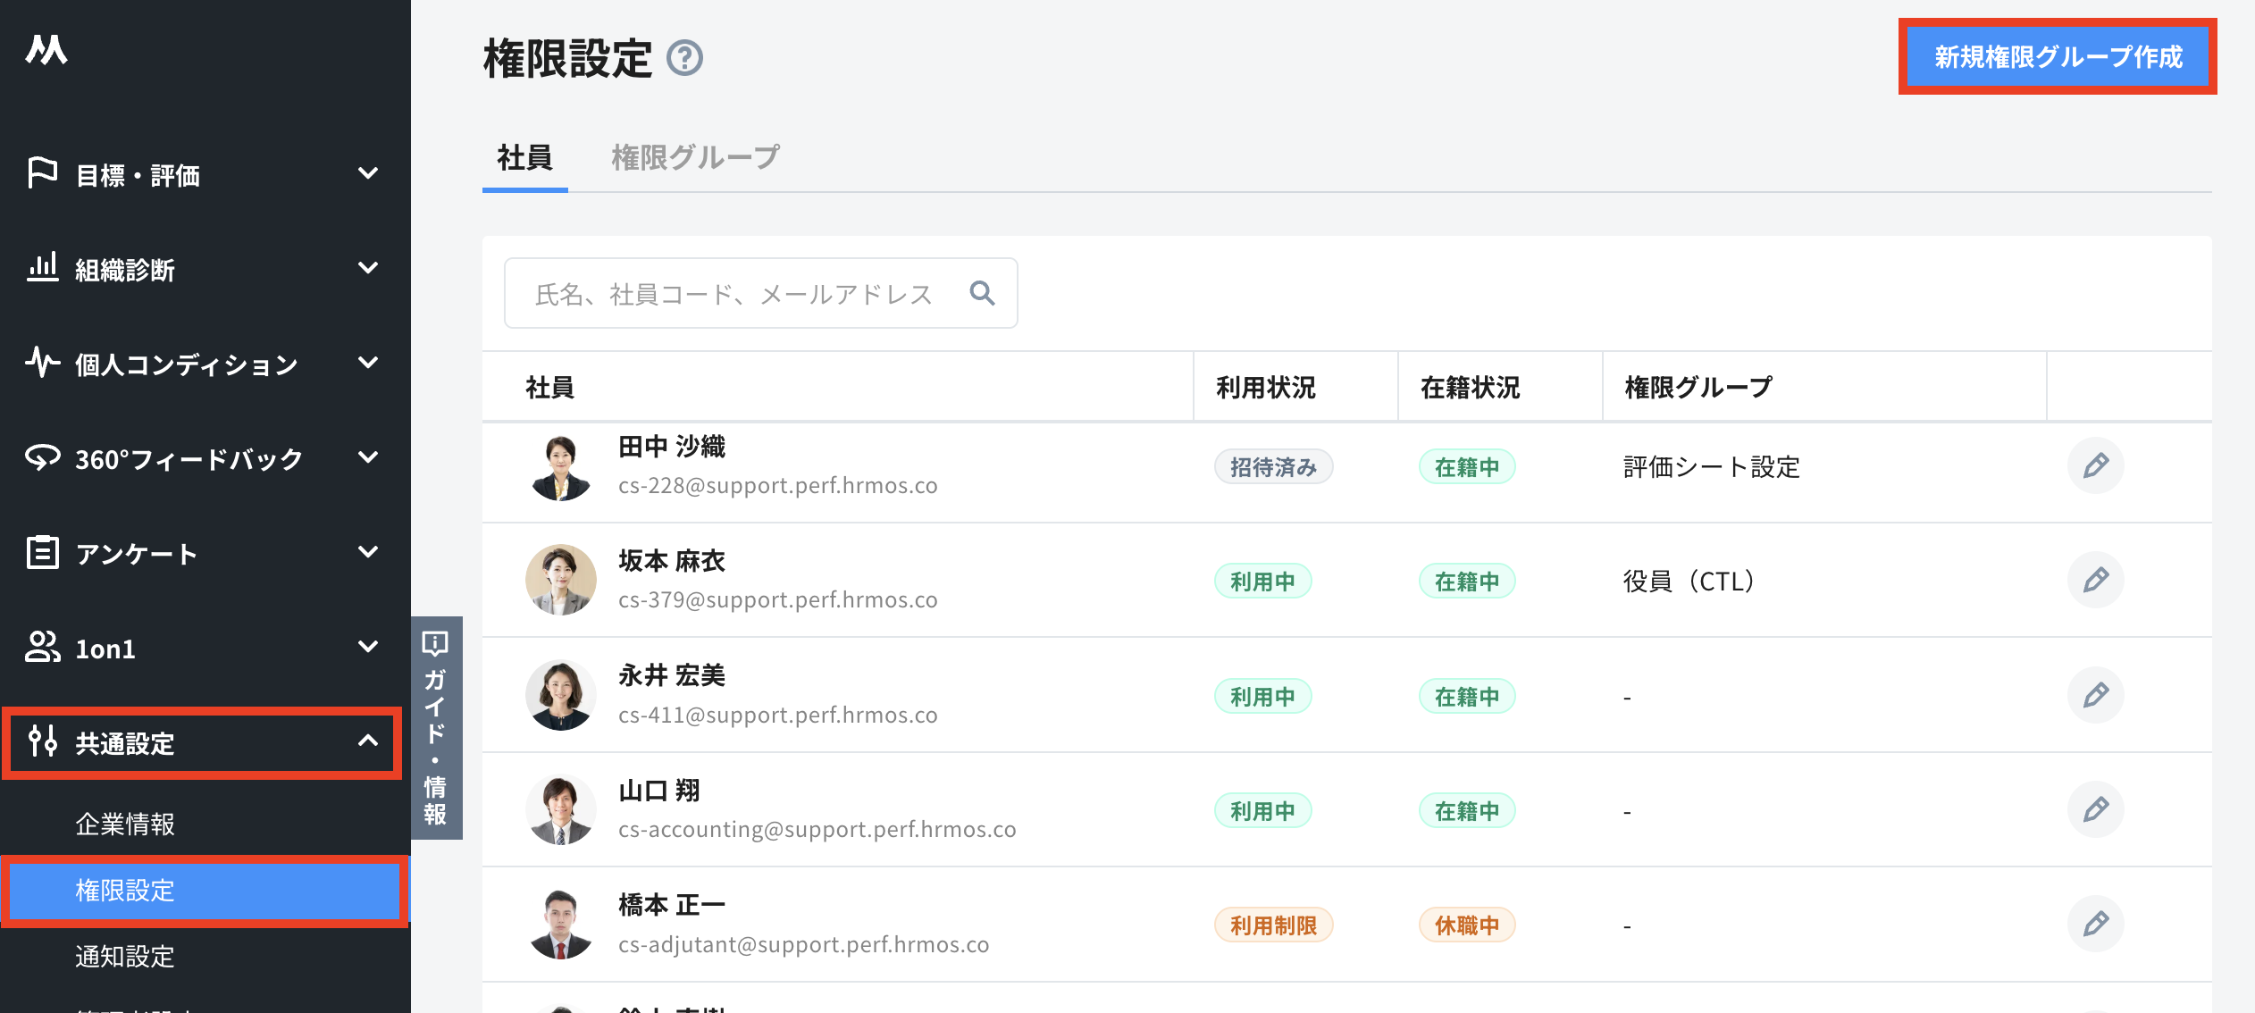Click the magnifier search icon in search box
This screenshot has width=2255, height=1013.
[982, 293]
